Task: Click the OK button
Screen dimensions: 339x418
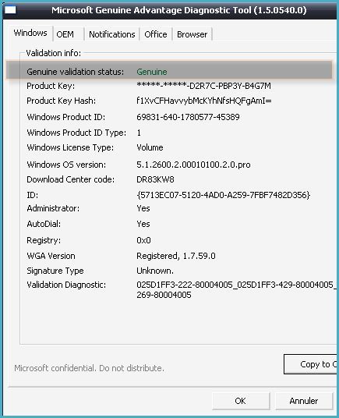Action: tap(241, 401)
